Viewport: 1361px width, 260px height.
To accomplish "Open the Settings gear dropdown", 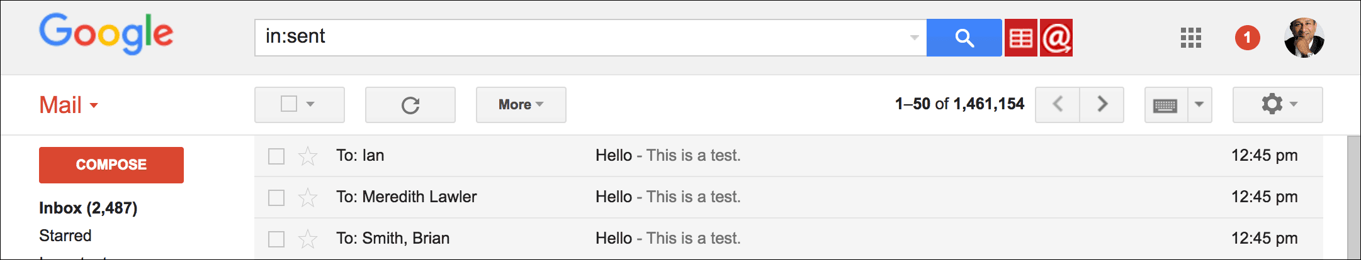I will (x=1277, y=104).
